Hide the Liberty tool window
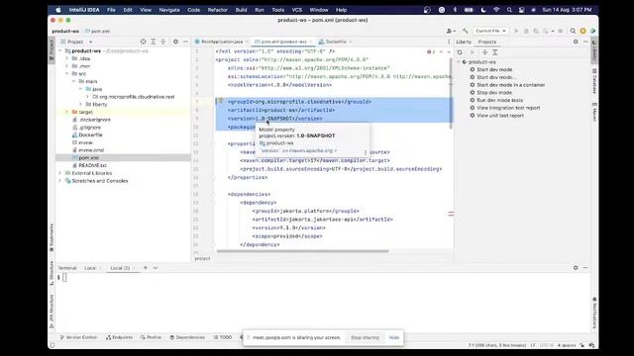This screenshot has height=356, width=634. [x=585, y=42]
